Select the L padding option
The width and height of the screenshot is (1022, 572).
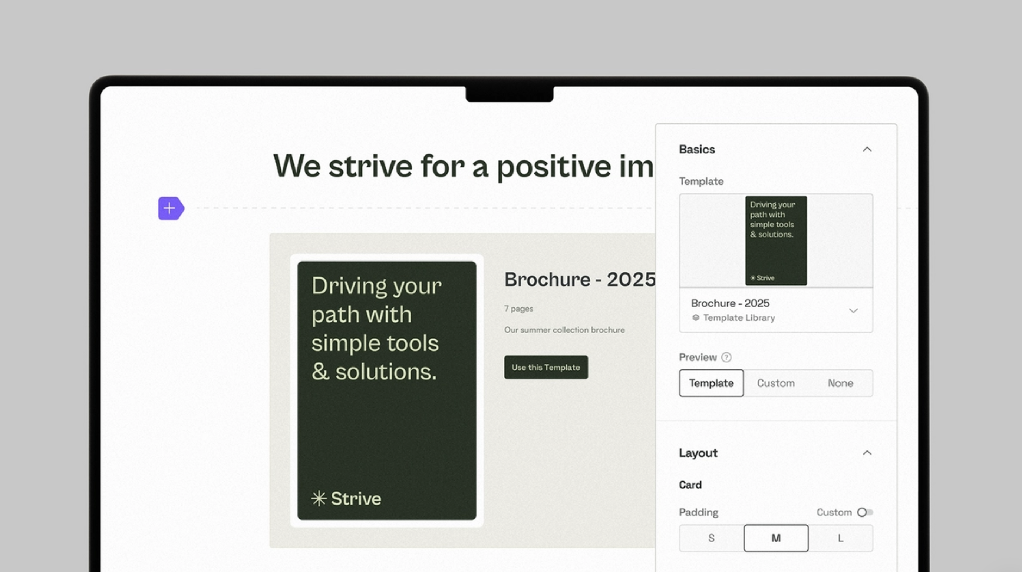point(840,538)
